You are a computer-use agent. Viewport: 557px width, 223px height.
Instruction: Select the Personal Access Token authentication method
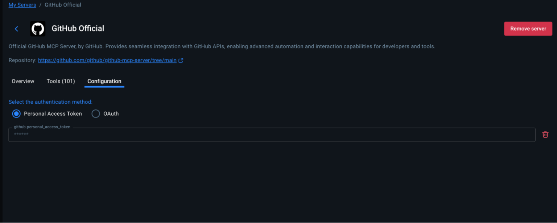pyautogui.click(x=16, y=113)
